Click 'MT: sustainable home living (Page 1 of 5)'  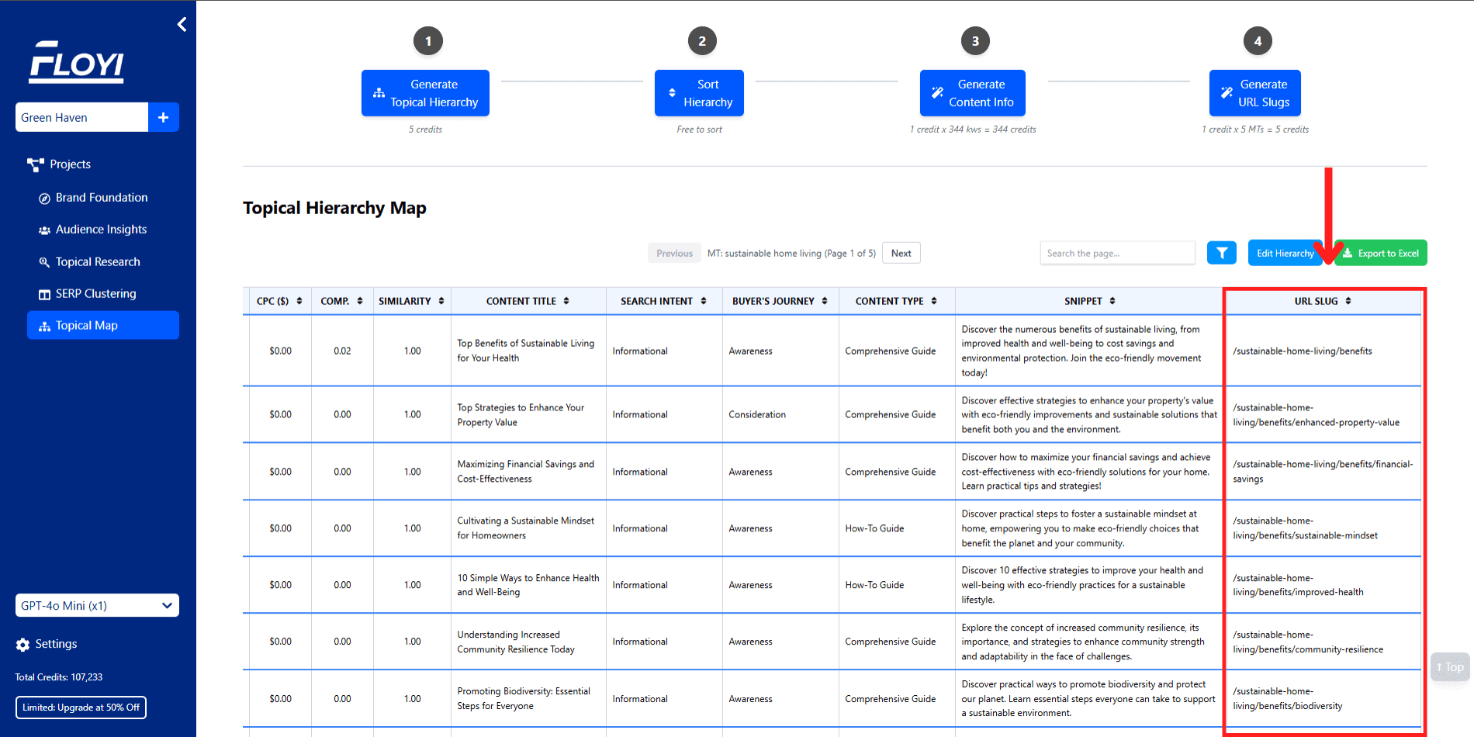coord(791,254)
